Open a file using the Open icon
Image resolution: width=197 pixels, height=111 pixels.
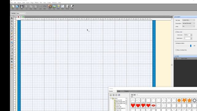(17, 7)
